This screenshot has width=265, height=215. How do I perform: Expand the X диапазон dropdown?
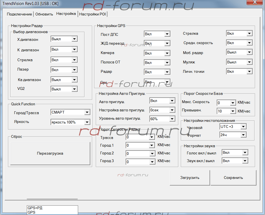[x=74, y=39]
